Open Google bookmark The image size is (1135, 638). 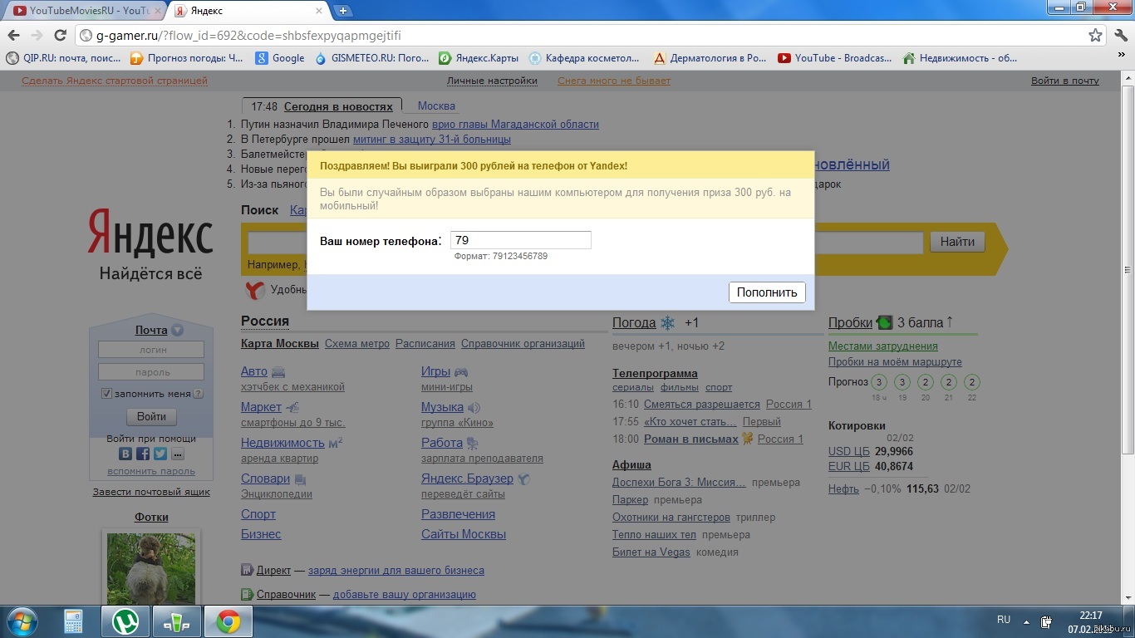(281, 58)
